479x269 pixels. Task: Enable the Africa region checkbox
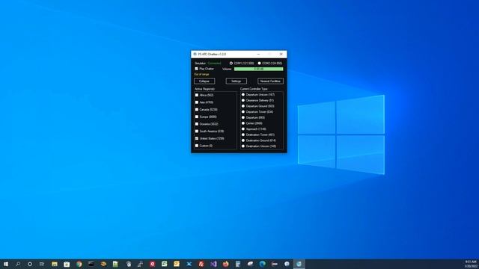pyautogui.click(x=197, y=95)
